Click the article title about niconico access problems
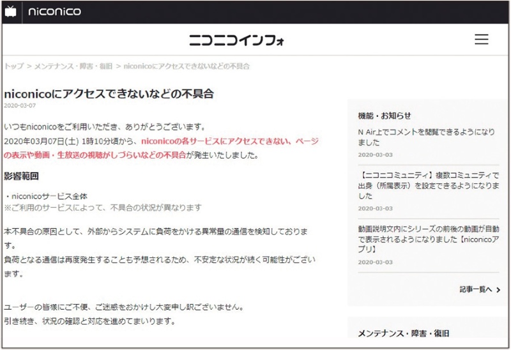 click(x=109, y=94)
